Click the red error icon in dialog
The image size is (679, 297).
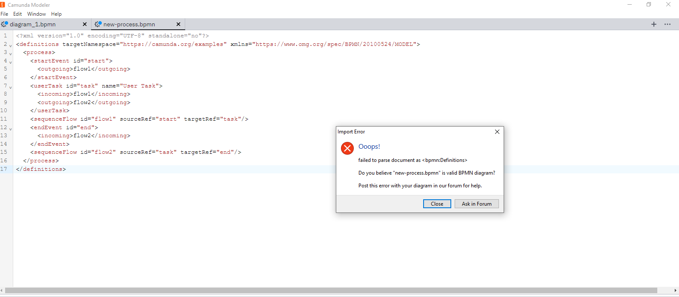[x=347, y=148]
